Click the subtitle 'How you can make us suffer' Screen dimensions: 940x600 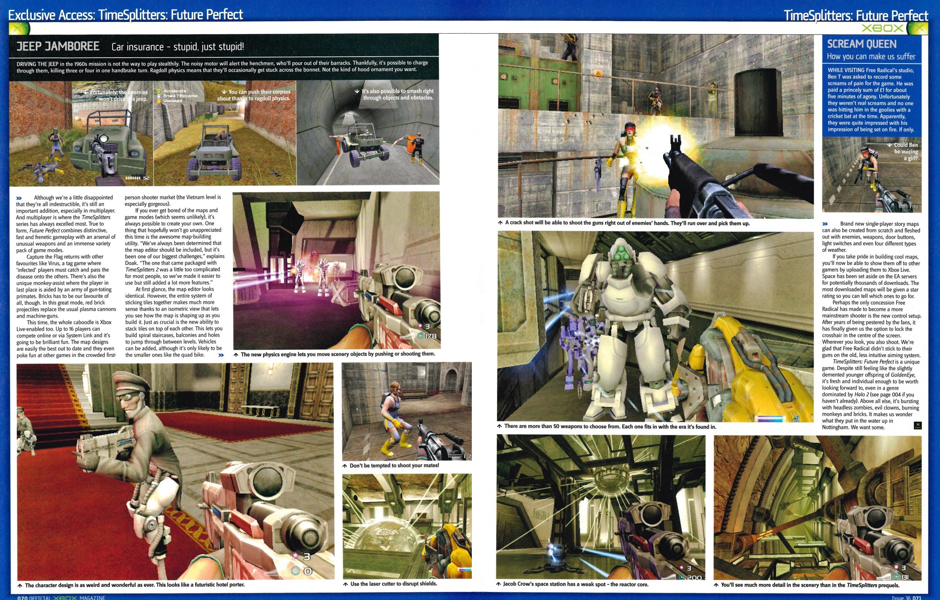tap(871, 57)
